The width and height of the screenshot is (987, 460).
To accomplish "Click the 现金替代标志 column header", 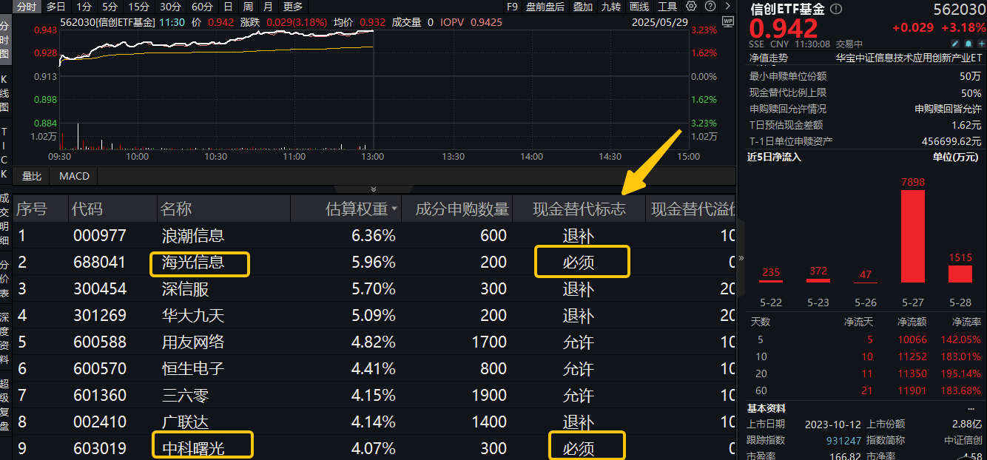I will pyautogui.click(x=579, y=209).
